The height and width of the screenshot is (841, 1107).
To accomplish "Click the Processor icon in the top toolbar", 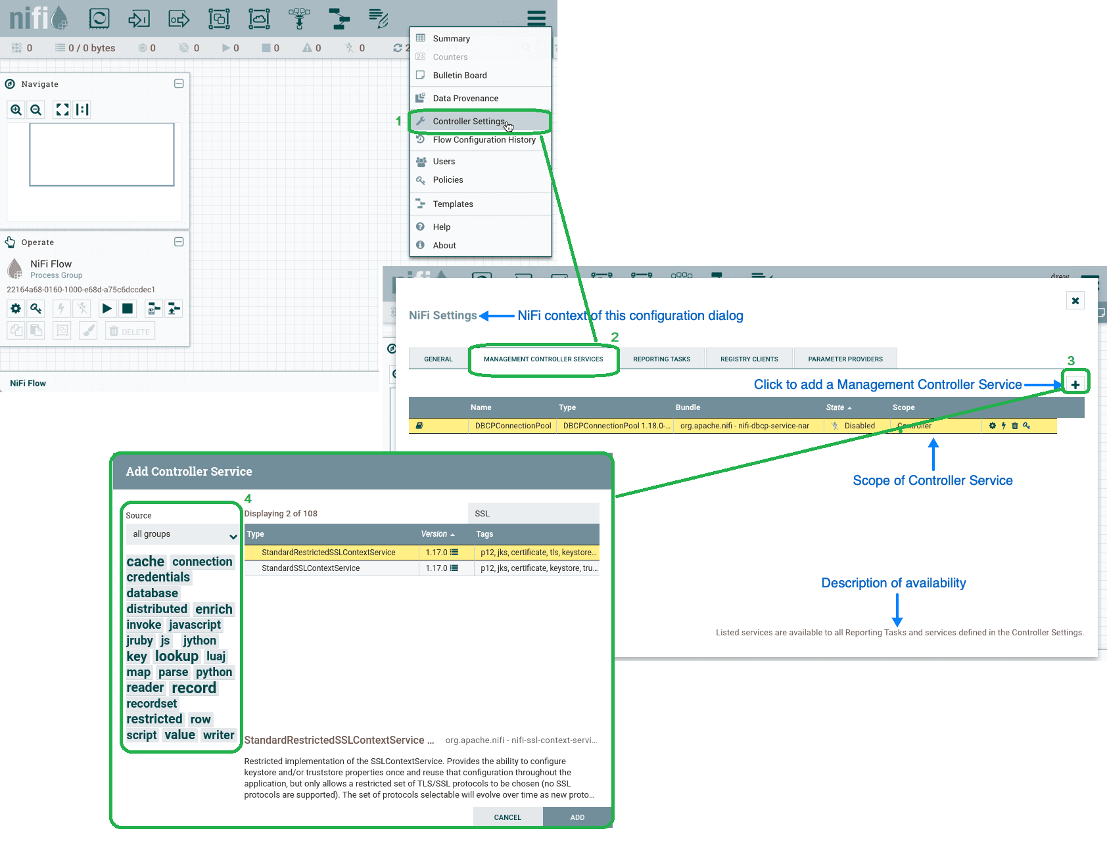I will [x=99, y=18].
